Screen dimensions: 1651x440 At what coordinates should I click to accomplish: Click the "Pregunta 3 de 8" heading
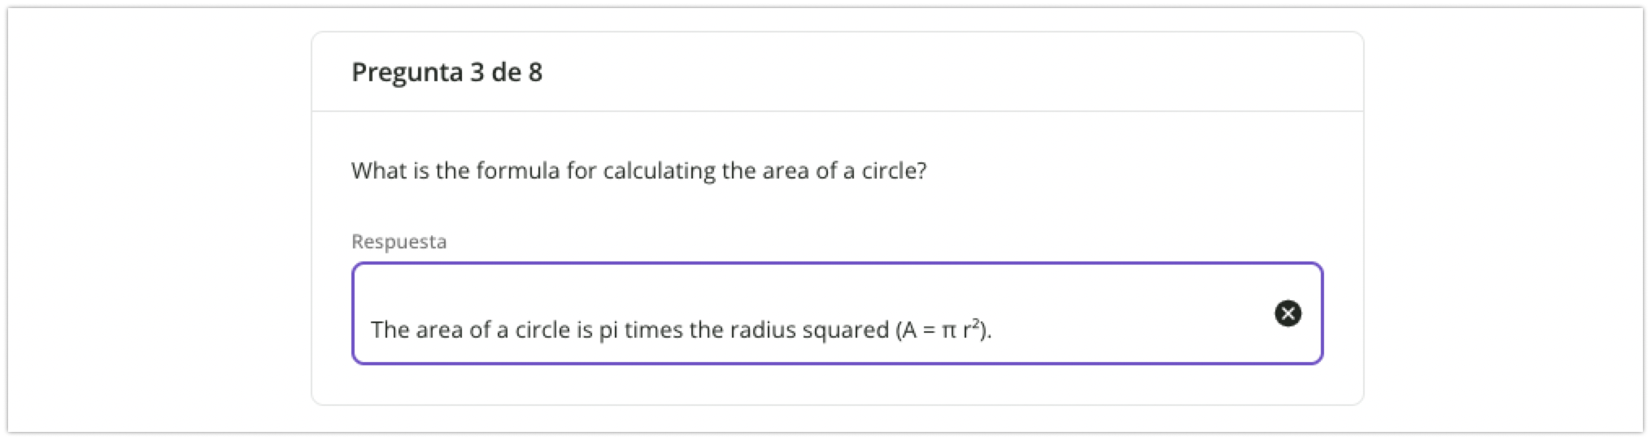tap(447, 72)
